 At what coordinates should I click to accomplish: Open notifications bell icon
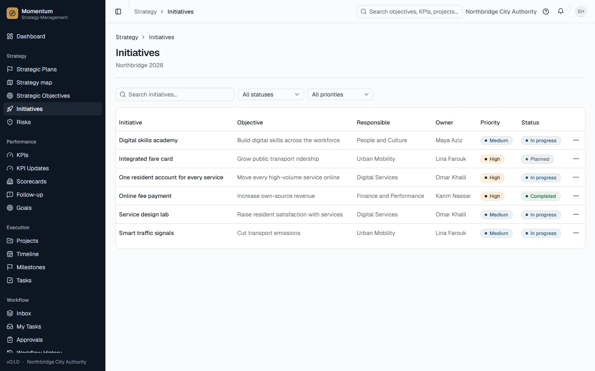pos(561,12)
